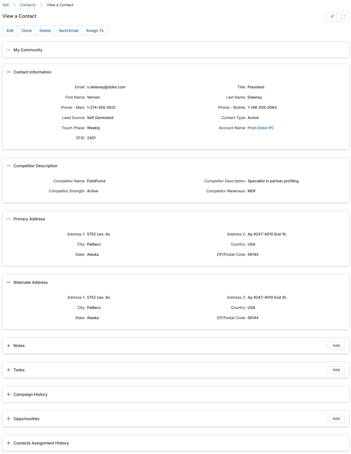
Task: Click the SFID value 2401
Action: [91, 138]
